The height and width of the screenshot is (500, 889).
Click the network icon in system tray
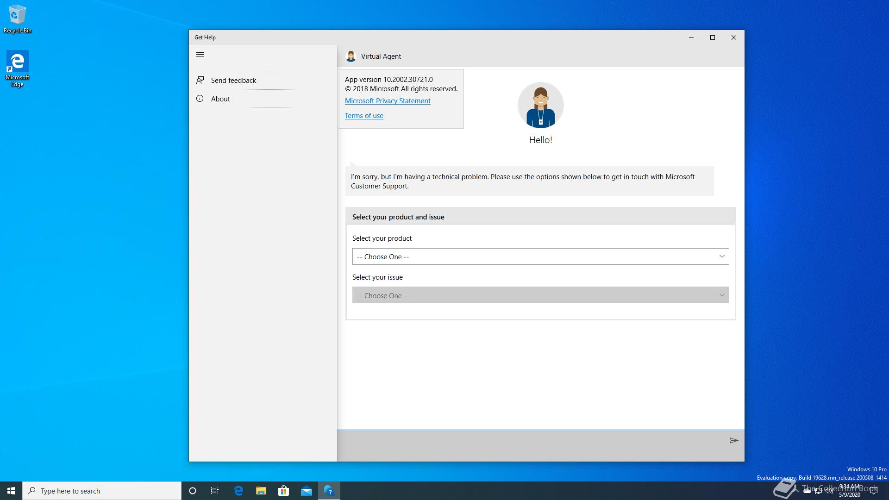point(818,491)
